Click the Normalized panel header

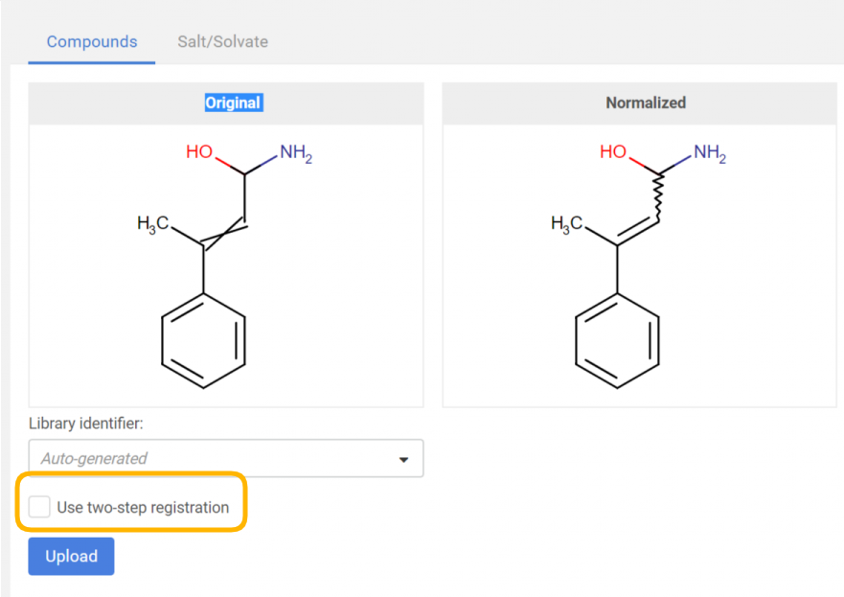pyautogui.click(x=646, y=103)
